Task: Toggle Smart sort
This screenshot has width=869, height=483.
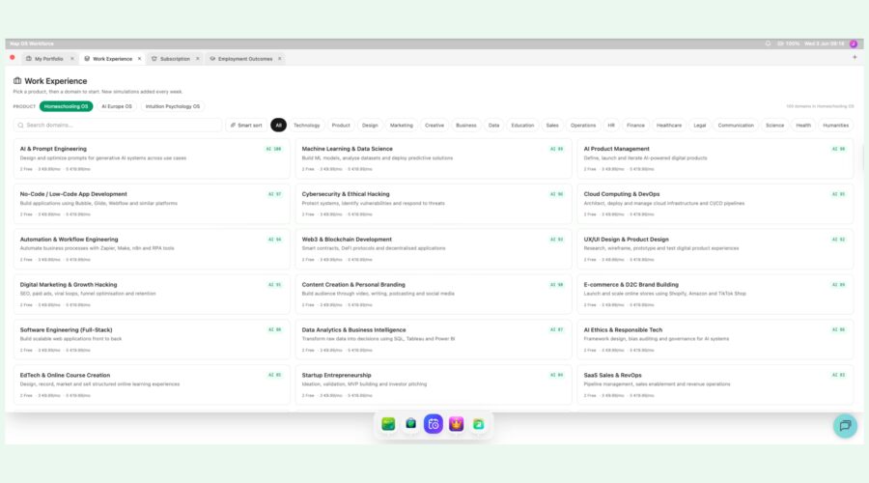Action: tap(246, 126)
